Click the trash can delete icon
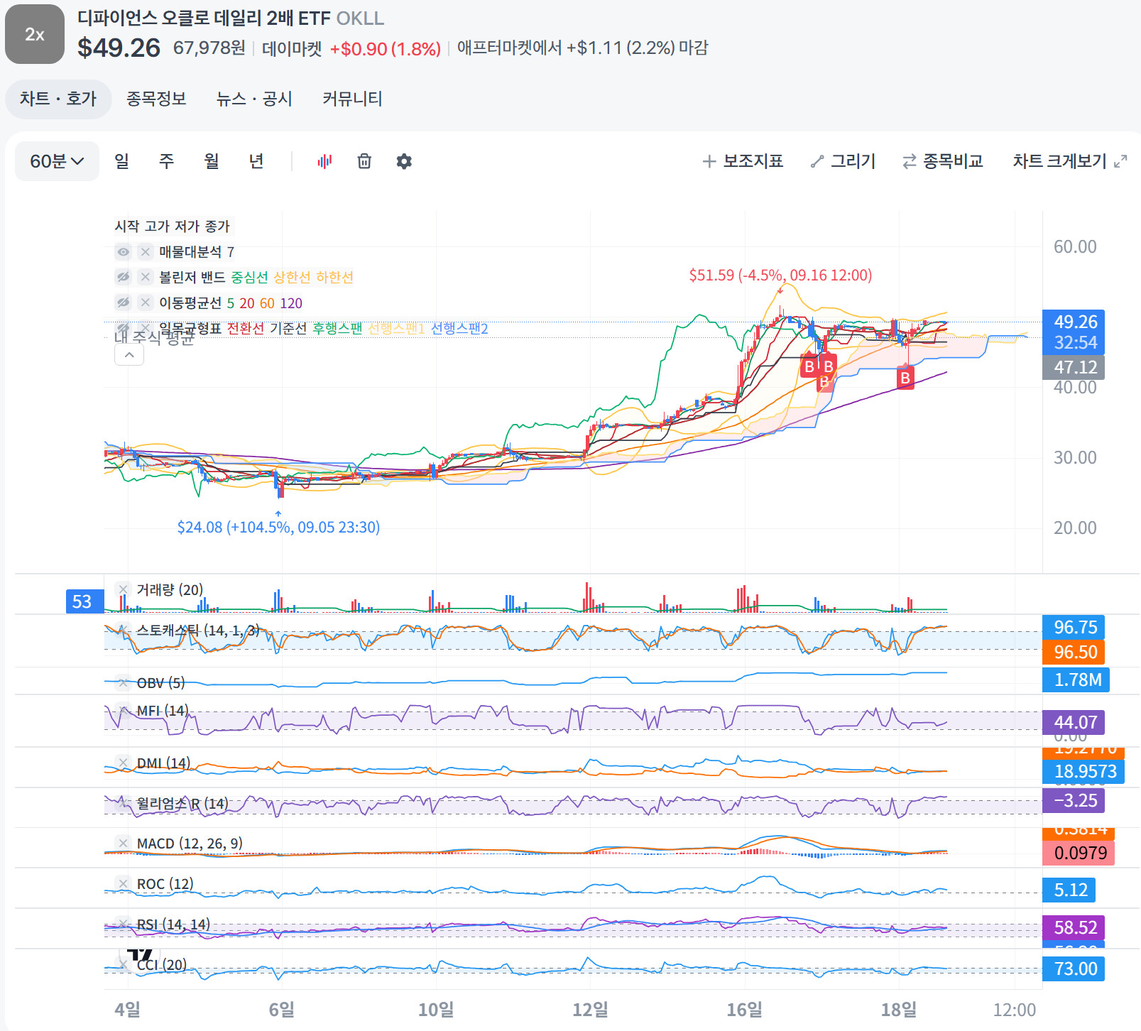 point(364,161)
